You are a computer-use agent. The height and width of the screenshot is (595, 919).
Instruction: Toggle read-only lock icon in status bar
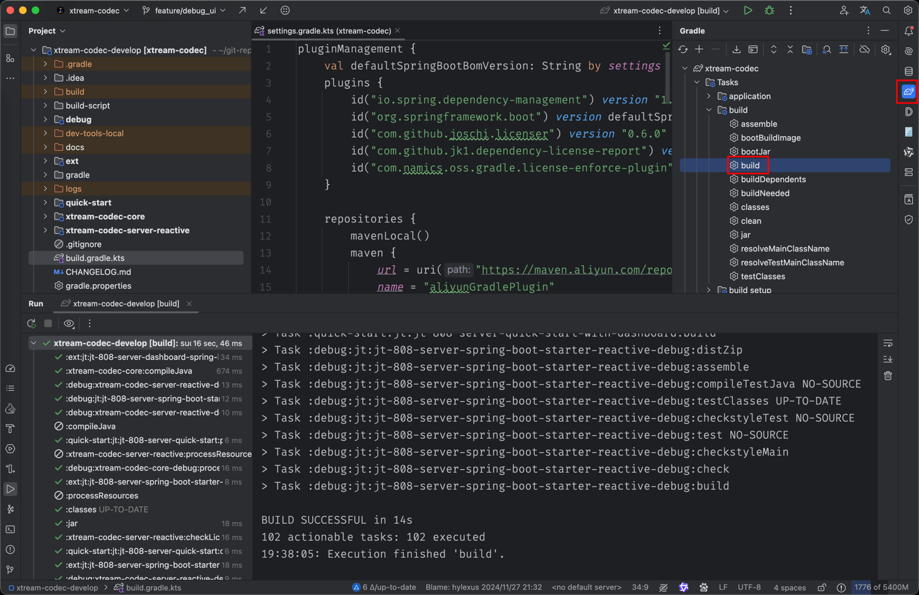point(821,587)
